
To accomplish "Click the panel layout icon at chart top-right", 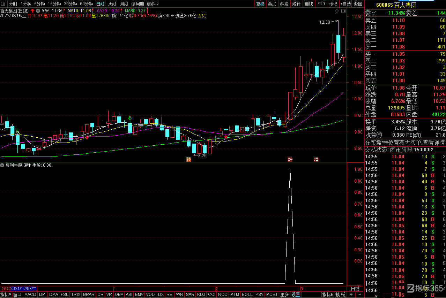I will (x=343, y=11).
